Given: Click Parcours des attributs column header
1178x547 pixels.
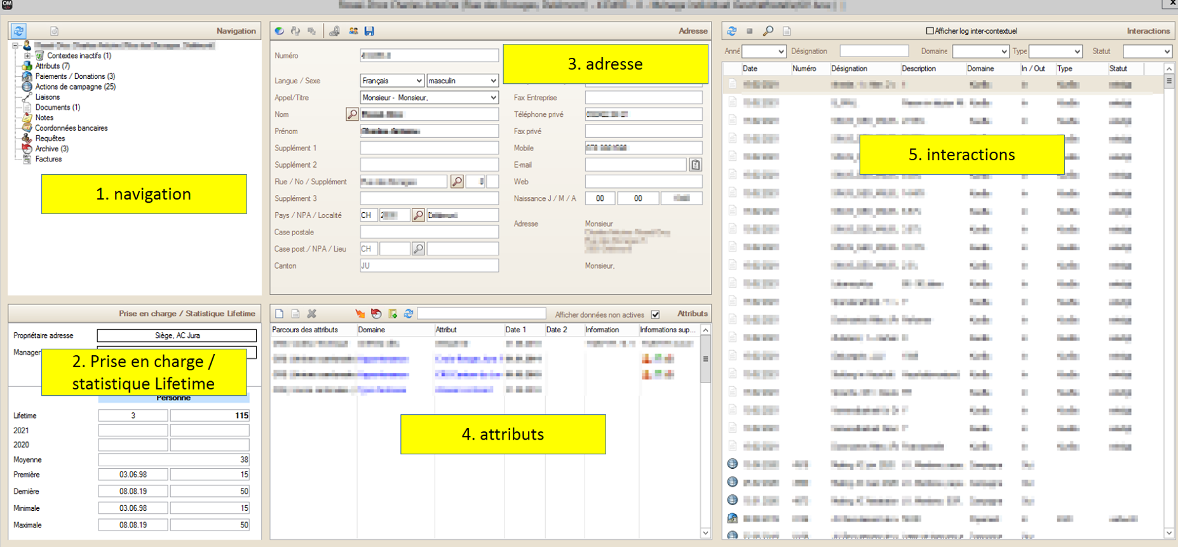Looking at the screenshot, I should click(x=313, y=330).
